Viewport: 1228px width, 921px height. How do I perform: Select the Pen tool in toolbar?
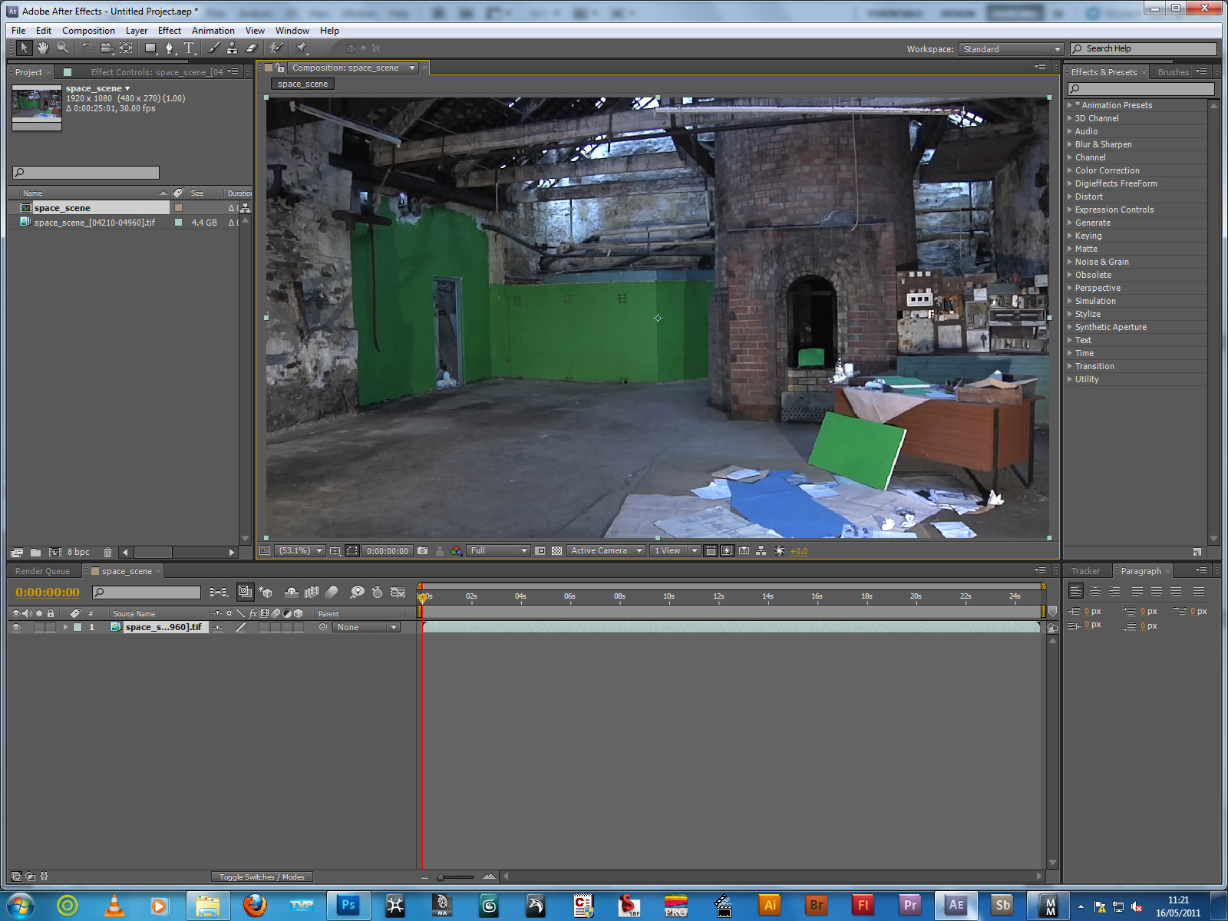coord(170,48)
